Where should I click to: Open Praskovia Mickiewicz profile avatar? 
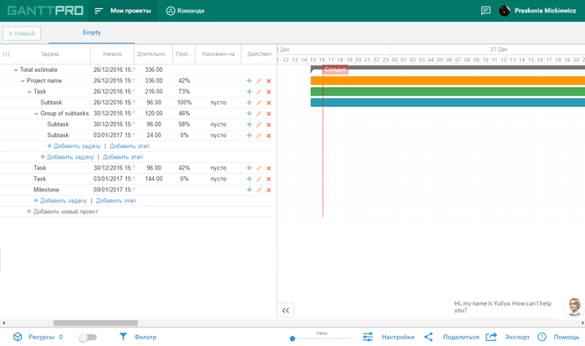coord(505,11)
